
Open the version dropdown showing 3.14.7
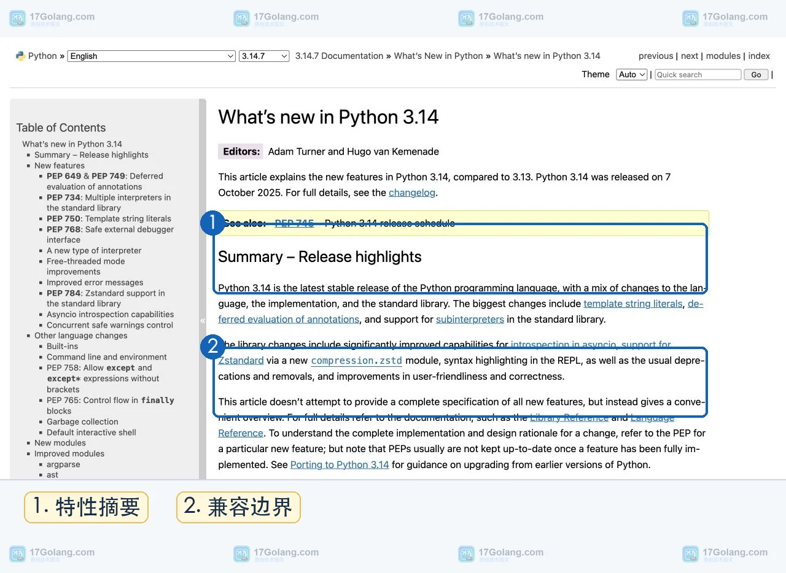264,56
